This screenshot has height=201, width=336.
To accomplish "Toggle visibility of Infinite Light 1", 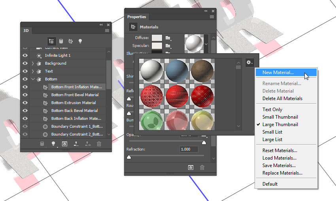I will [25, 55].
